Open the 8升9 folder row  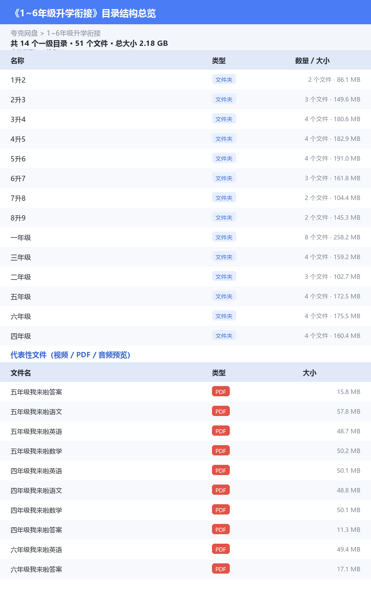185,217
